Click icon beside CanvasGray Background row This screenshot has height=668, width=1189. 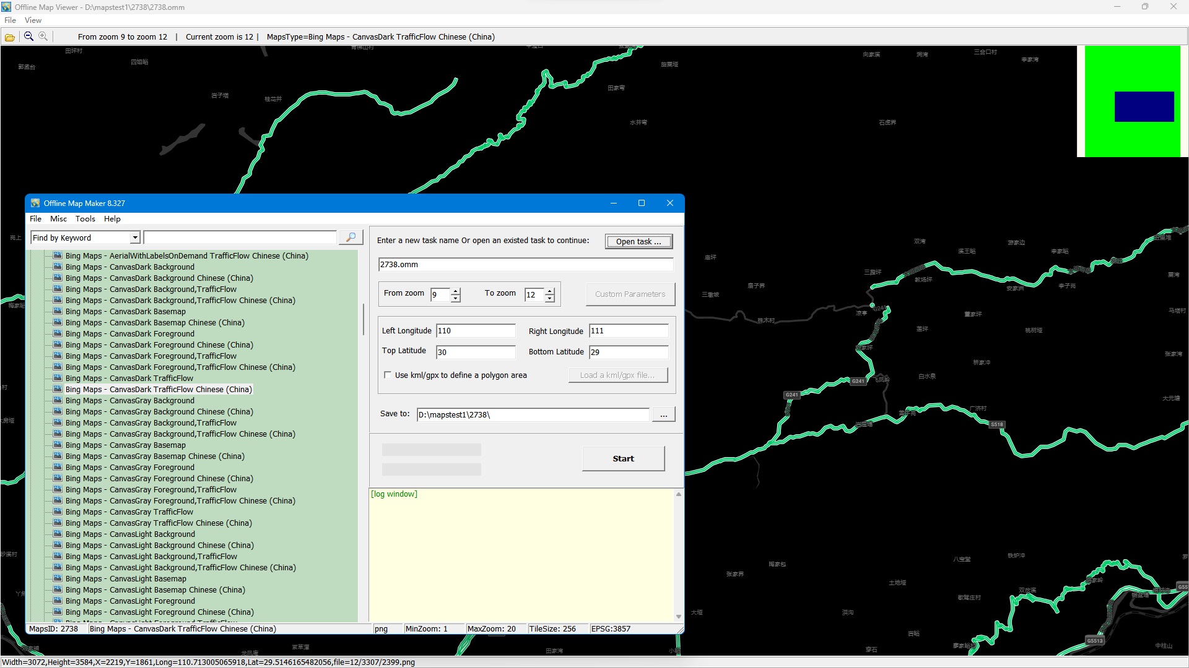click(58, 400)
